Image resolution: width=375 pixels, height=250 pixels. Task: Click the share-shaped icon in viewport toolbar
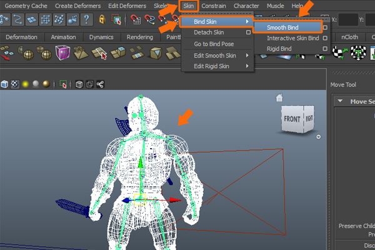[101, 84]
